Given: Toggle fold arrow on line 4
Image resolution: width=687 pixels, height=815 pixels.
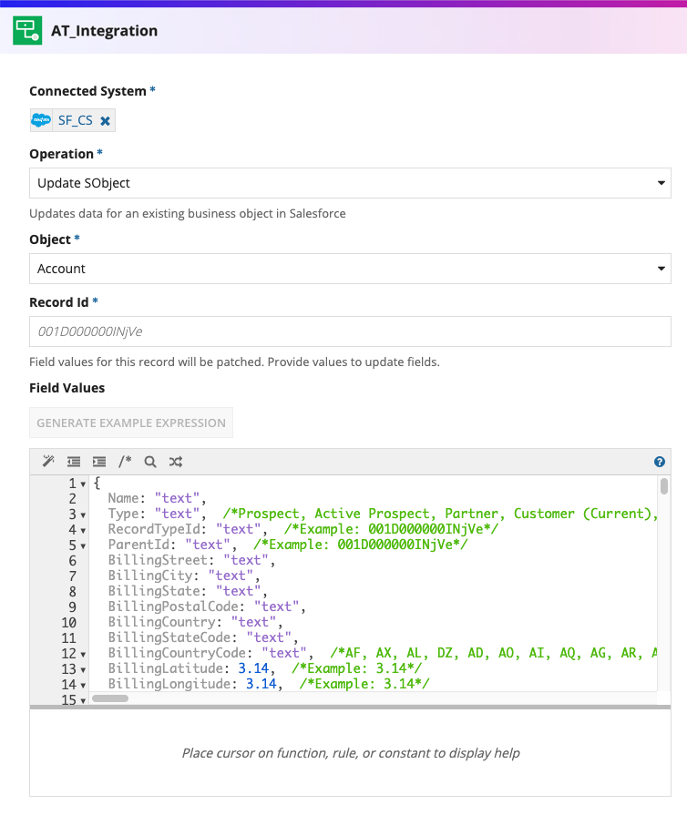Looking at the screenshot, I should click(x=83, y=531).
